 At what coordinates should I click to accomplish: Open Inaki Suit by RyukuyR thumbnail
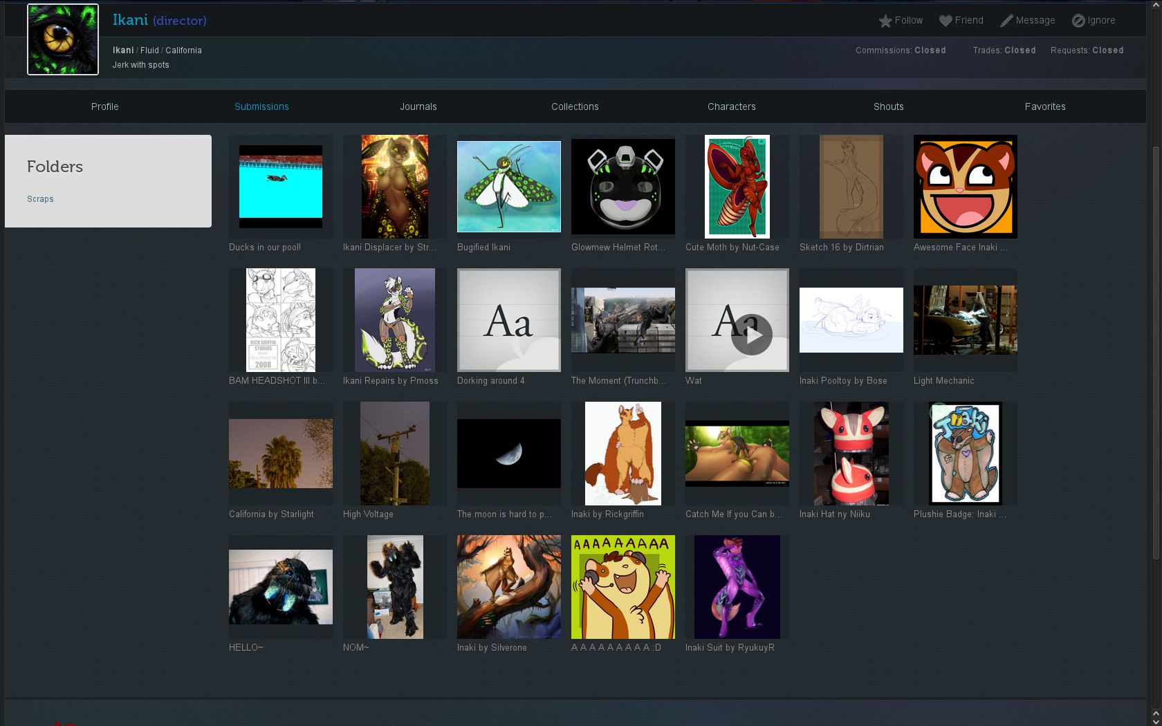click(737, 587)
